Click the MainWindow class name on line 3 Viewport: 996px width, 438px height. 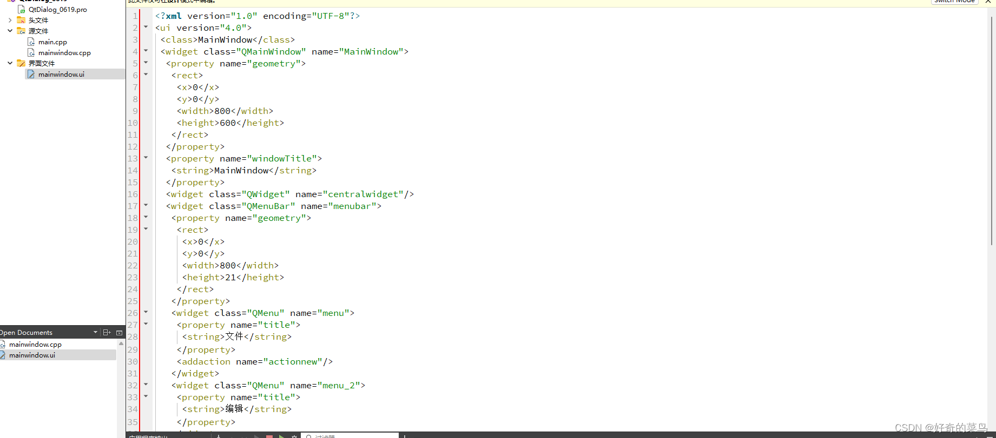click(225, 39)
